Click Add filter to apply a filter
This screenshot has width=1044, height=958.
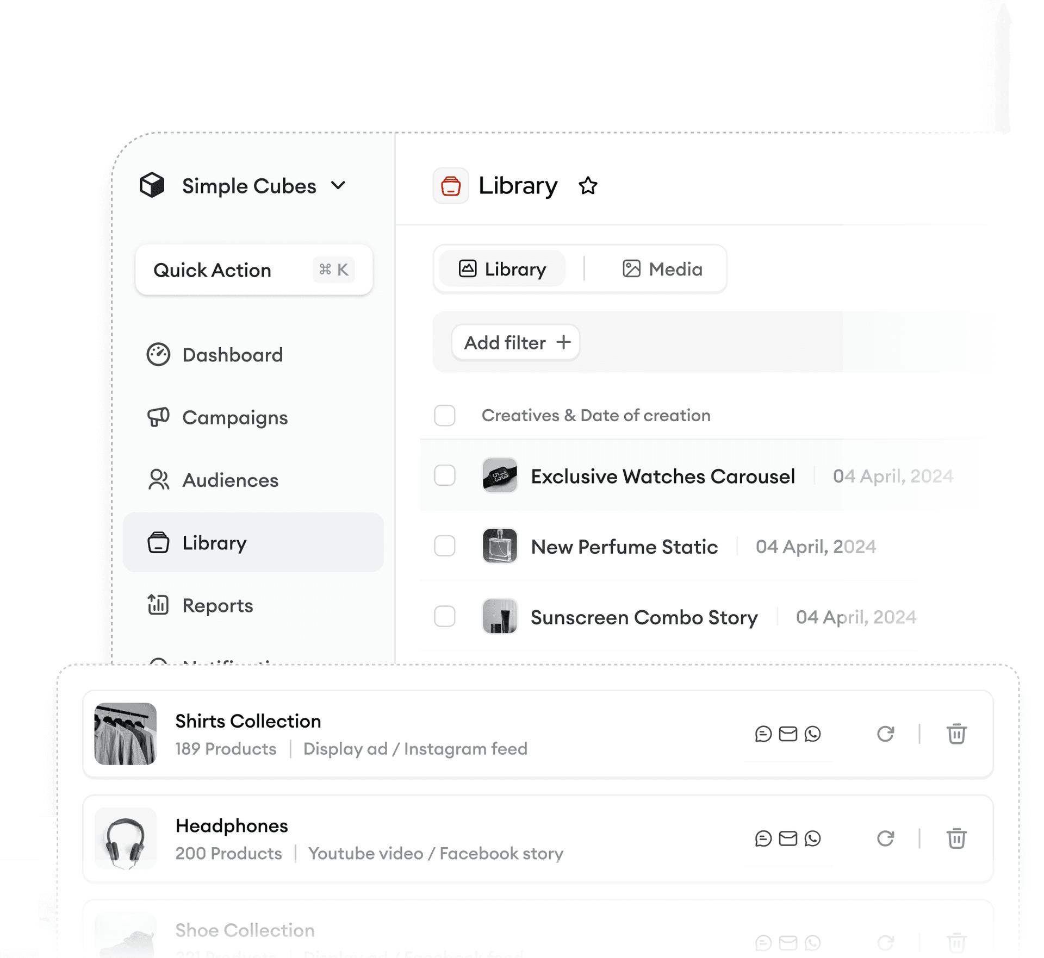pyautogui.click(x=515, y=342)
